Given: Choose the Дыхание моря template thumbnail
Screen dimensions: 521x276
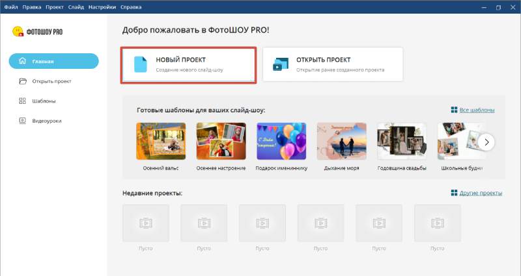Looking at the screenshot, I should pos(341,141).
